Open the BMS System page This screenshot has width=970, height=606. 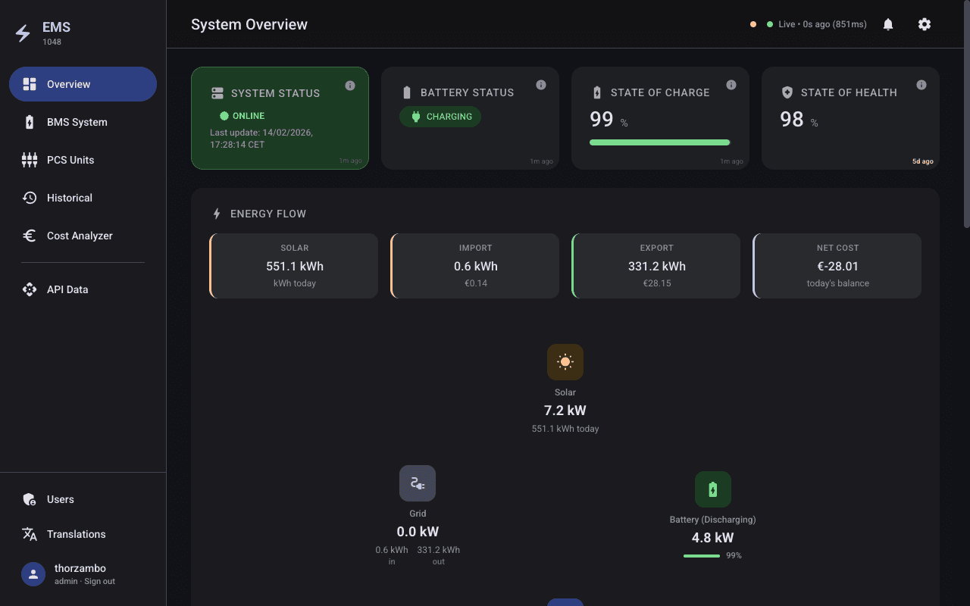[x=77, y=122]
